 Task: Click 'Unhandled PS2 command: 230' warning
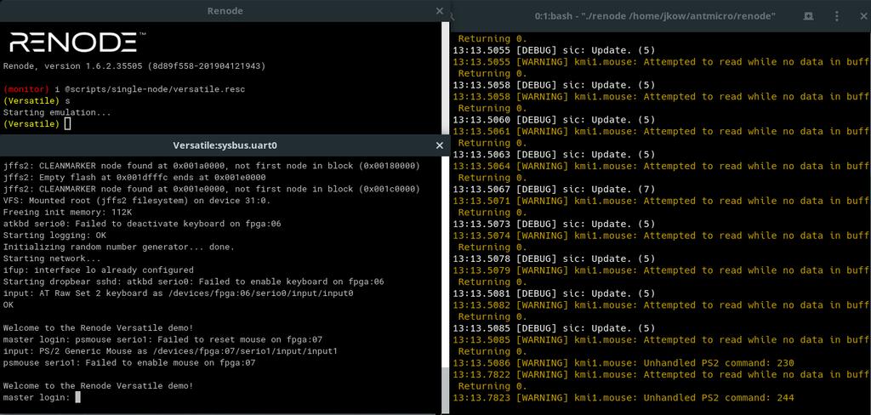tap(623, 363)
